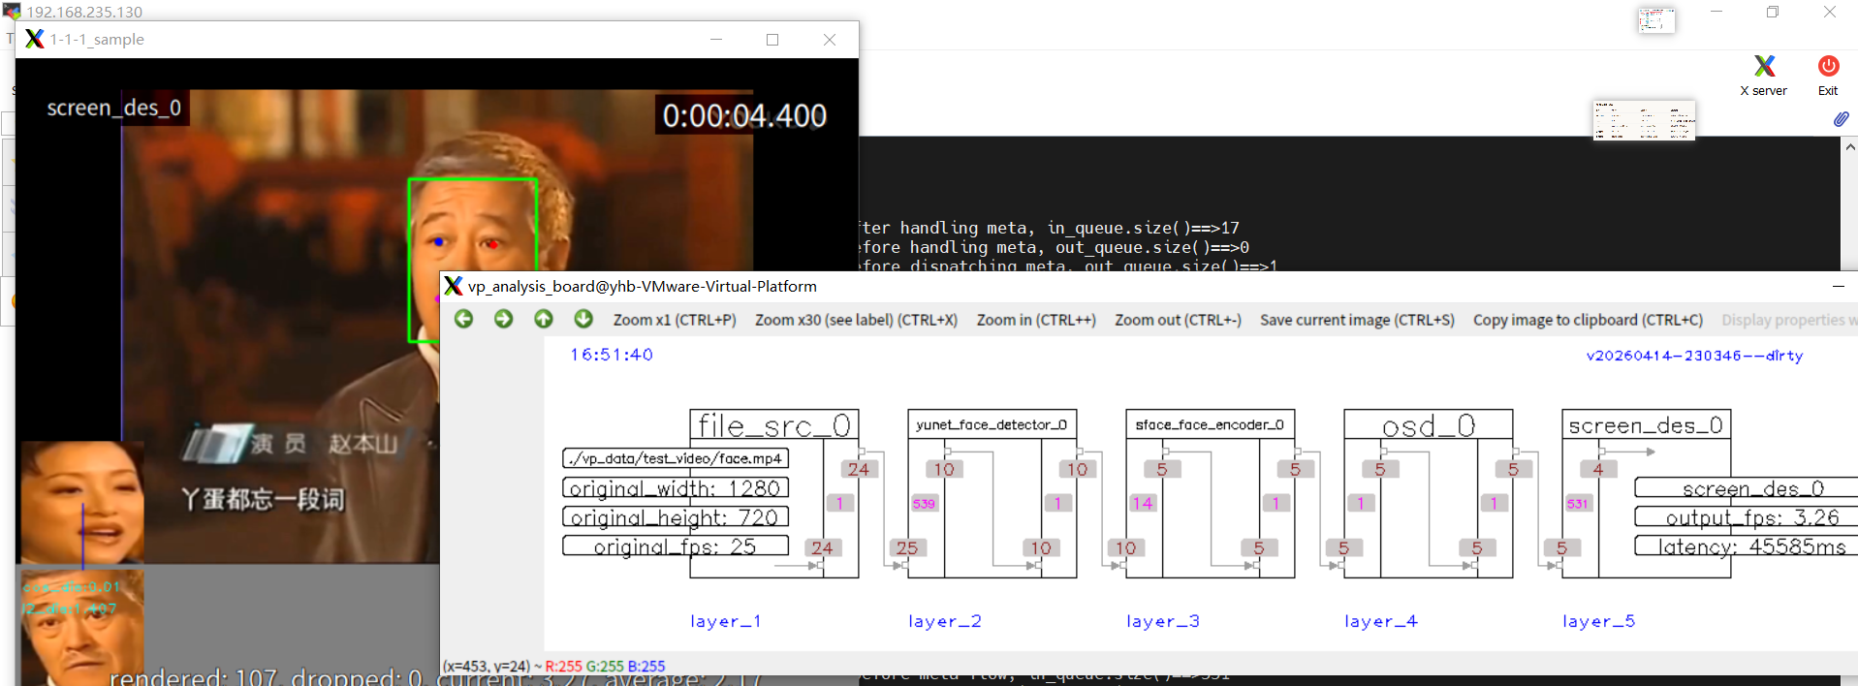Click latency: 45585ms field
This screenshot has height=686, width=1858.
coord(1747,546)
